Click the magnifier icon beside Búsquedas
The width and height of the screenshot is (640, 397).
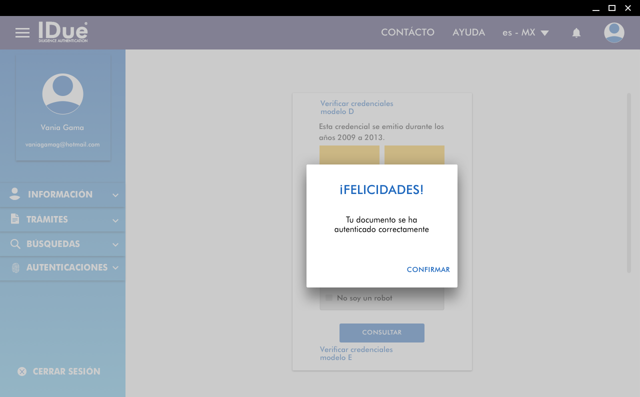click(x=15, y=244)
